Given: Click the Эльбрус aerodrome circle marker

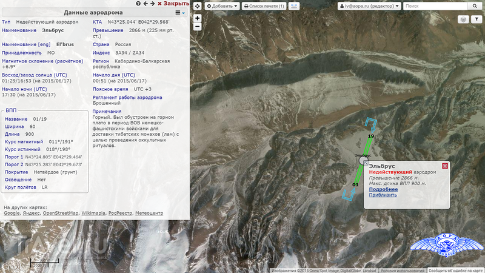Looking at the screenshot, I should click(363, 160).
